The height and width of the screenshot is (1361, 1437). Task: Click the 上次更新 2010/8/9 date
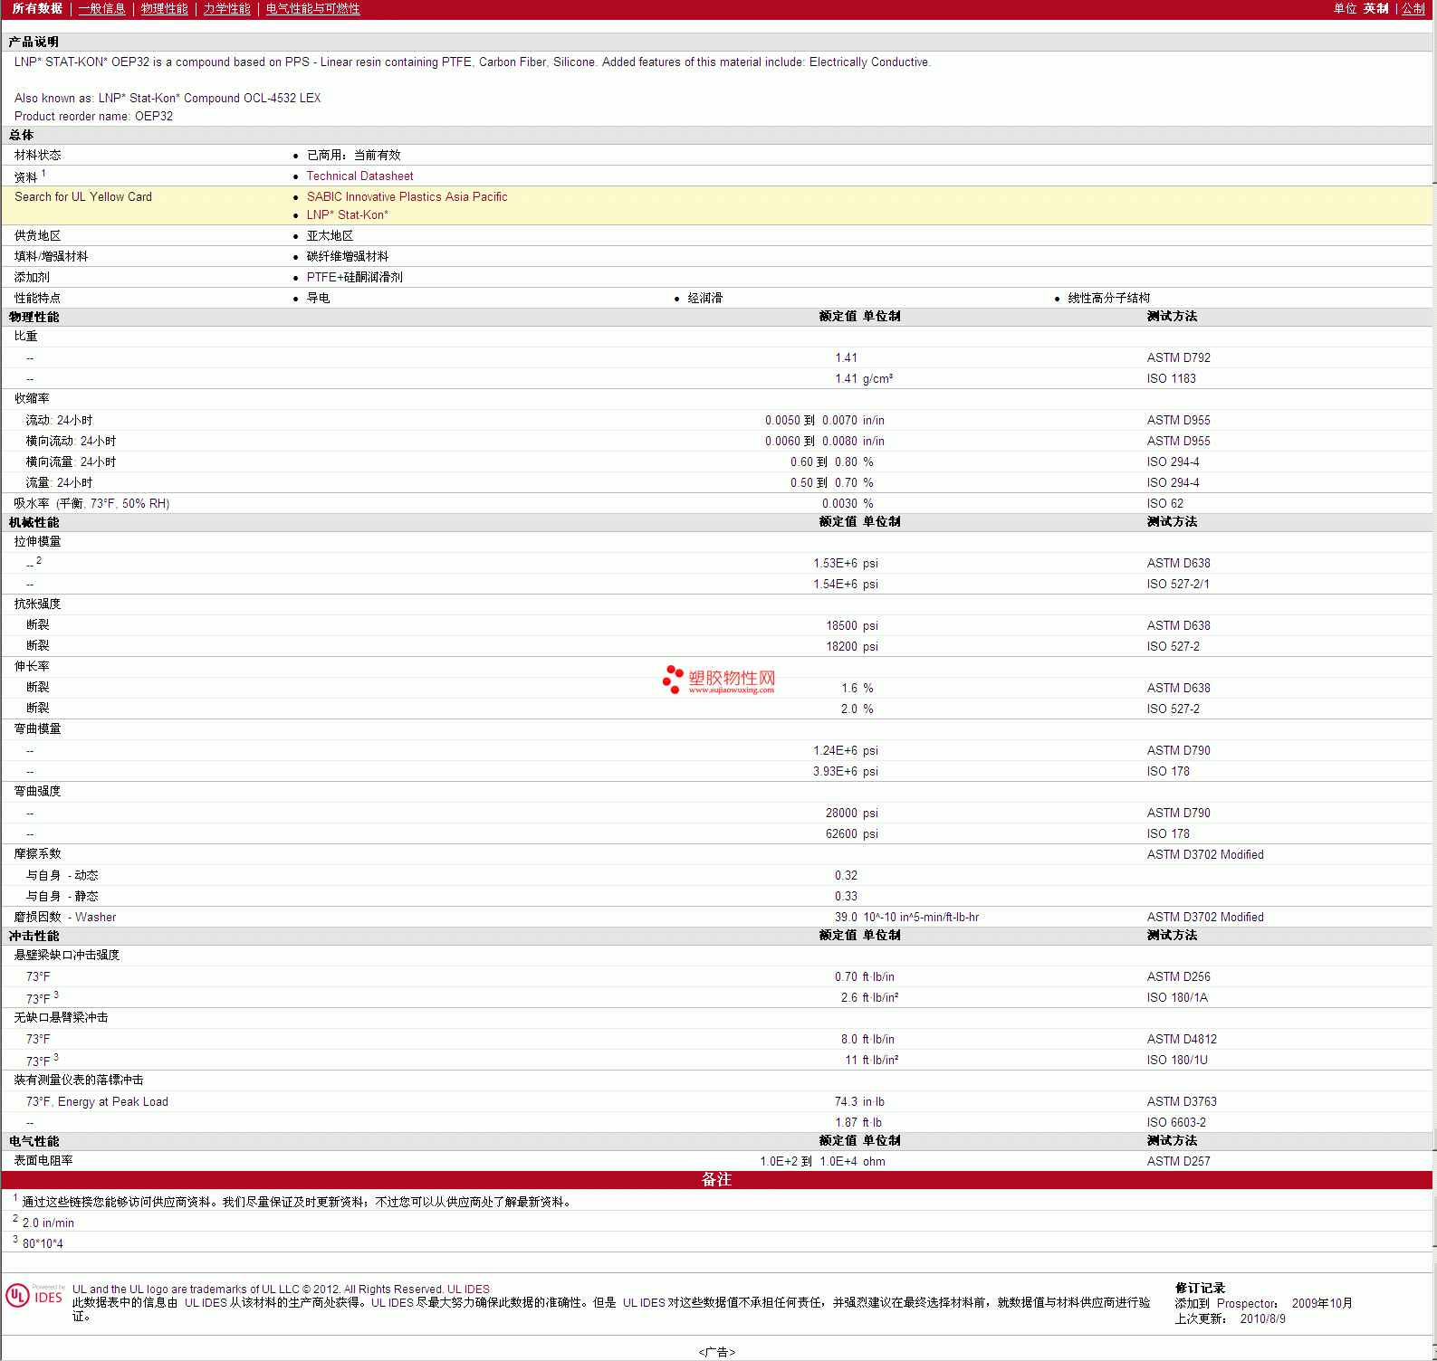pyautogui.click(x=1230, y=1319)
